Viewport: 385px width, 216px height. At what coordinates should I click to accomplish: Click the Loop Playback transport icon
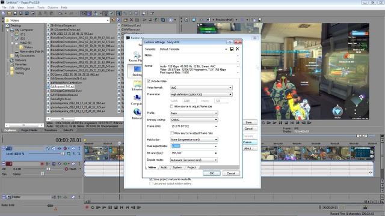pyautogui.click(x=93, y=208)
